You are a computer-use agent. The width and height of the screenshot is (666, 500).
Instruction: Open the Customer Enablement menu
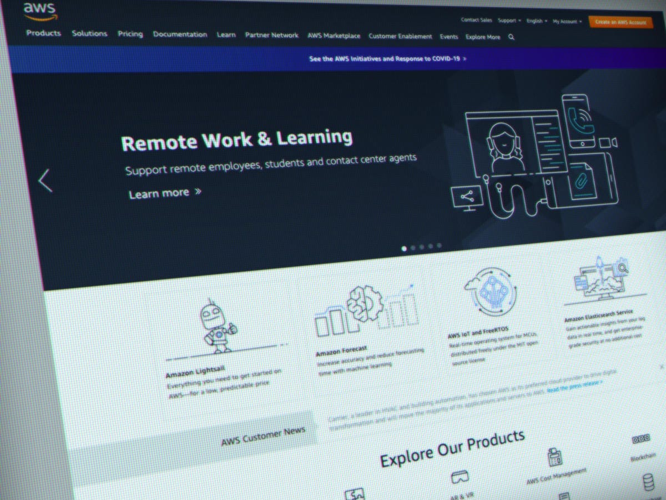click(400, 36)
